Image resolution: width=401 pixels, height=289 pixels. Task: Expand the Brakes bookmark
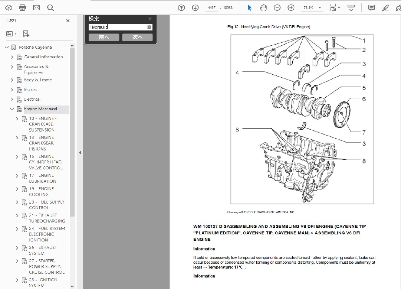pyautogui.click(x=12, y=90)
